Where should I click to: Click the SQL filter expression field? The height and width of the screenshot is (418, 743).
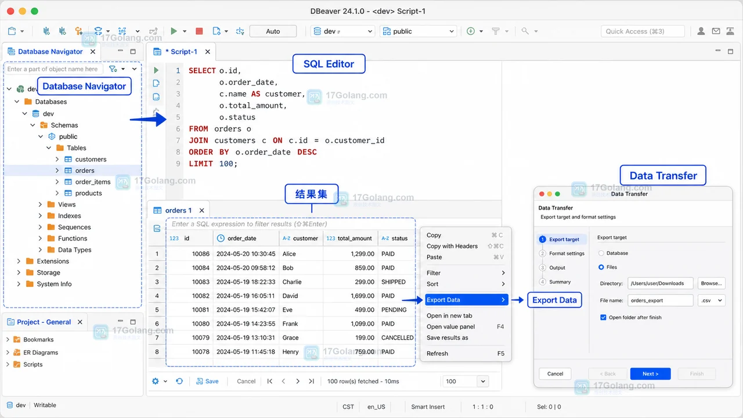pyautogui.click(x=291, y=224)
